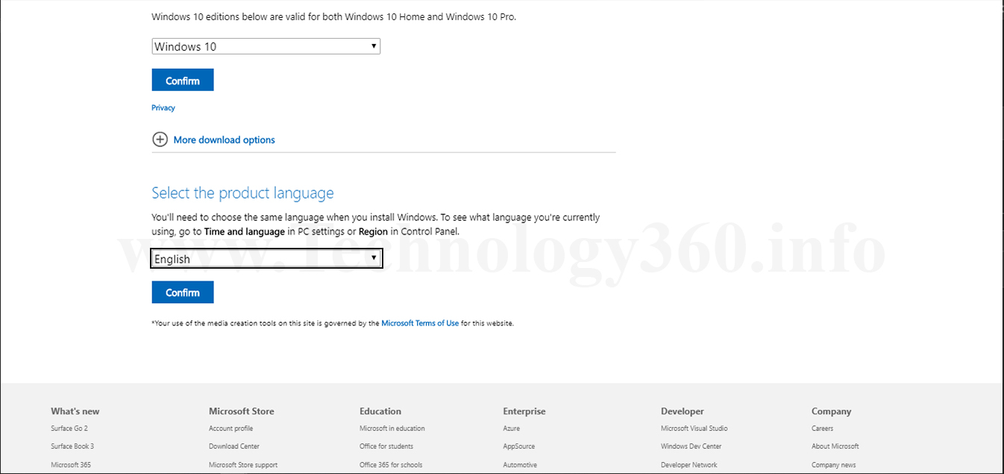Open Surface Book 3 footer link

pyautogui.click(x=72, y=446)
